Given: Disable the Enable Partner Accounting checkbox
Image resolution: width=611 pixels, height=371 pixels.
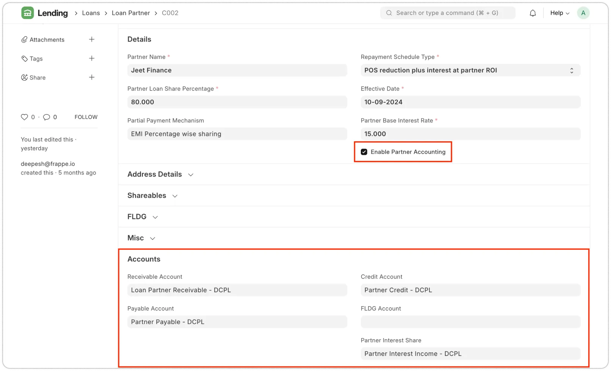Looking at the screenshot, I should 364,151.
